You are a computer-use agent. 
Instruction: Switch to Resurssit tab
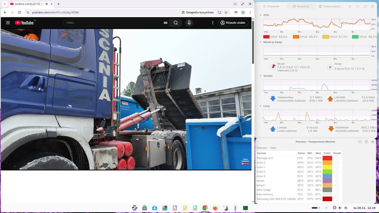pos(301,7)
